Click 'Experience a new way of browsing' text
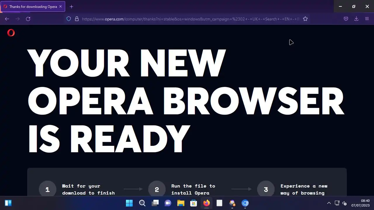Screen dimensions: 374x210 pyautogui.click(x=304, y=189)
